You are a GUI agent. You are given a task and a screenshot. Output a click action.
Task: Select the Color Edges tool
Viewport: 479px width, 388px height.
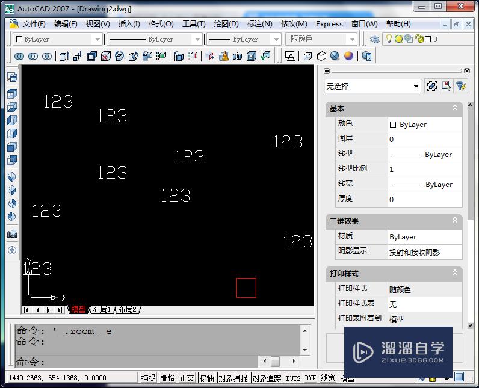pyautogui.click(x=192, y=56)
